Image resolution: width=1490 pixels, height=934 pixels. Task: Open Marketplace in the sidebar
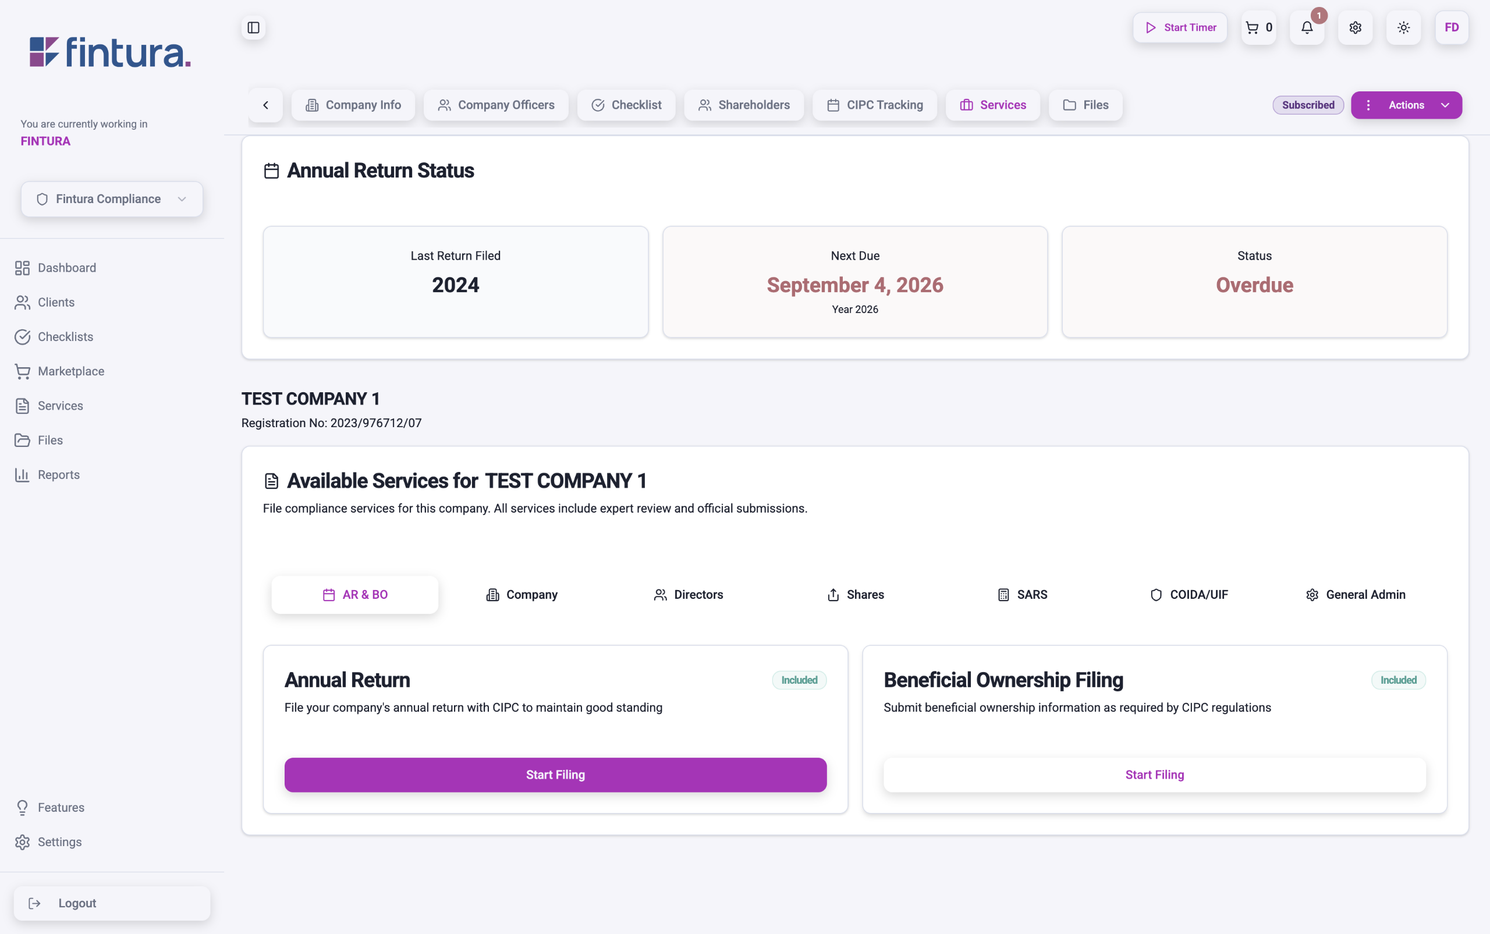tap(70, 371)
